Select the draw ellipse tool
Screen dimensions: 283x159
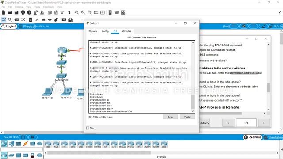click(x=50, y=19)
